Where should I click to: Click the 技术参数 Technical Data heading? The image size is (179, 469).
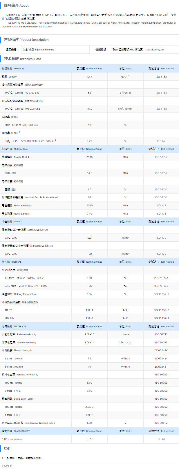(x=23, y=59)
